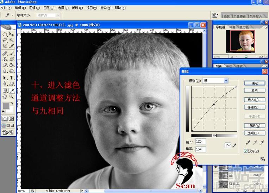Open the Channel dropdown in Curves

point(226,80)
